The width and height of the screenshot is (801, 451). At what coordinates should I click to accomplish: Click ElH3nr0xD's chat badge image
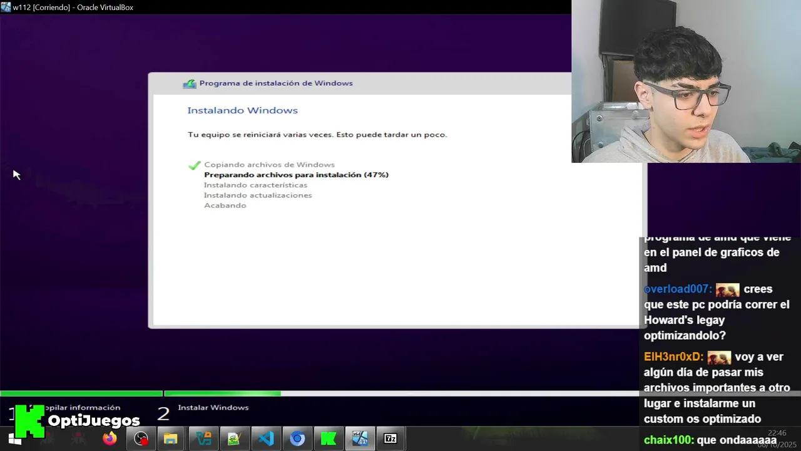click(719, 357)
